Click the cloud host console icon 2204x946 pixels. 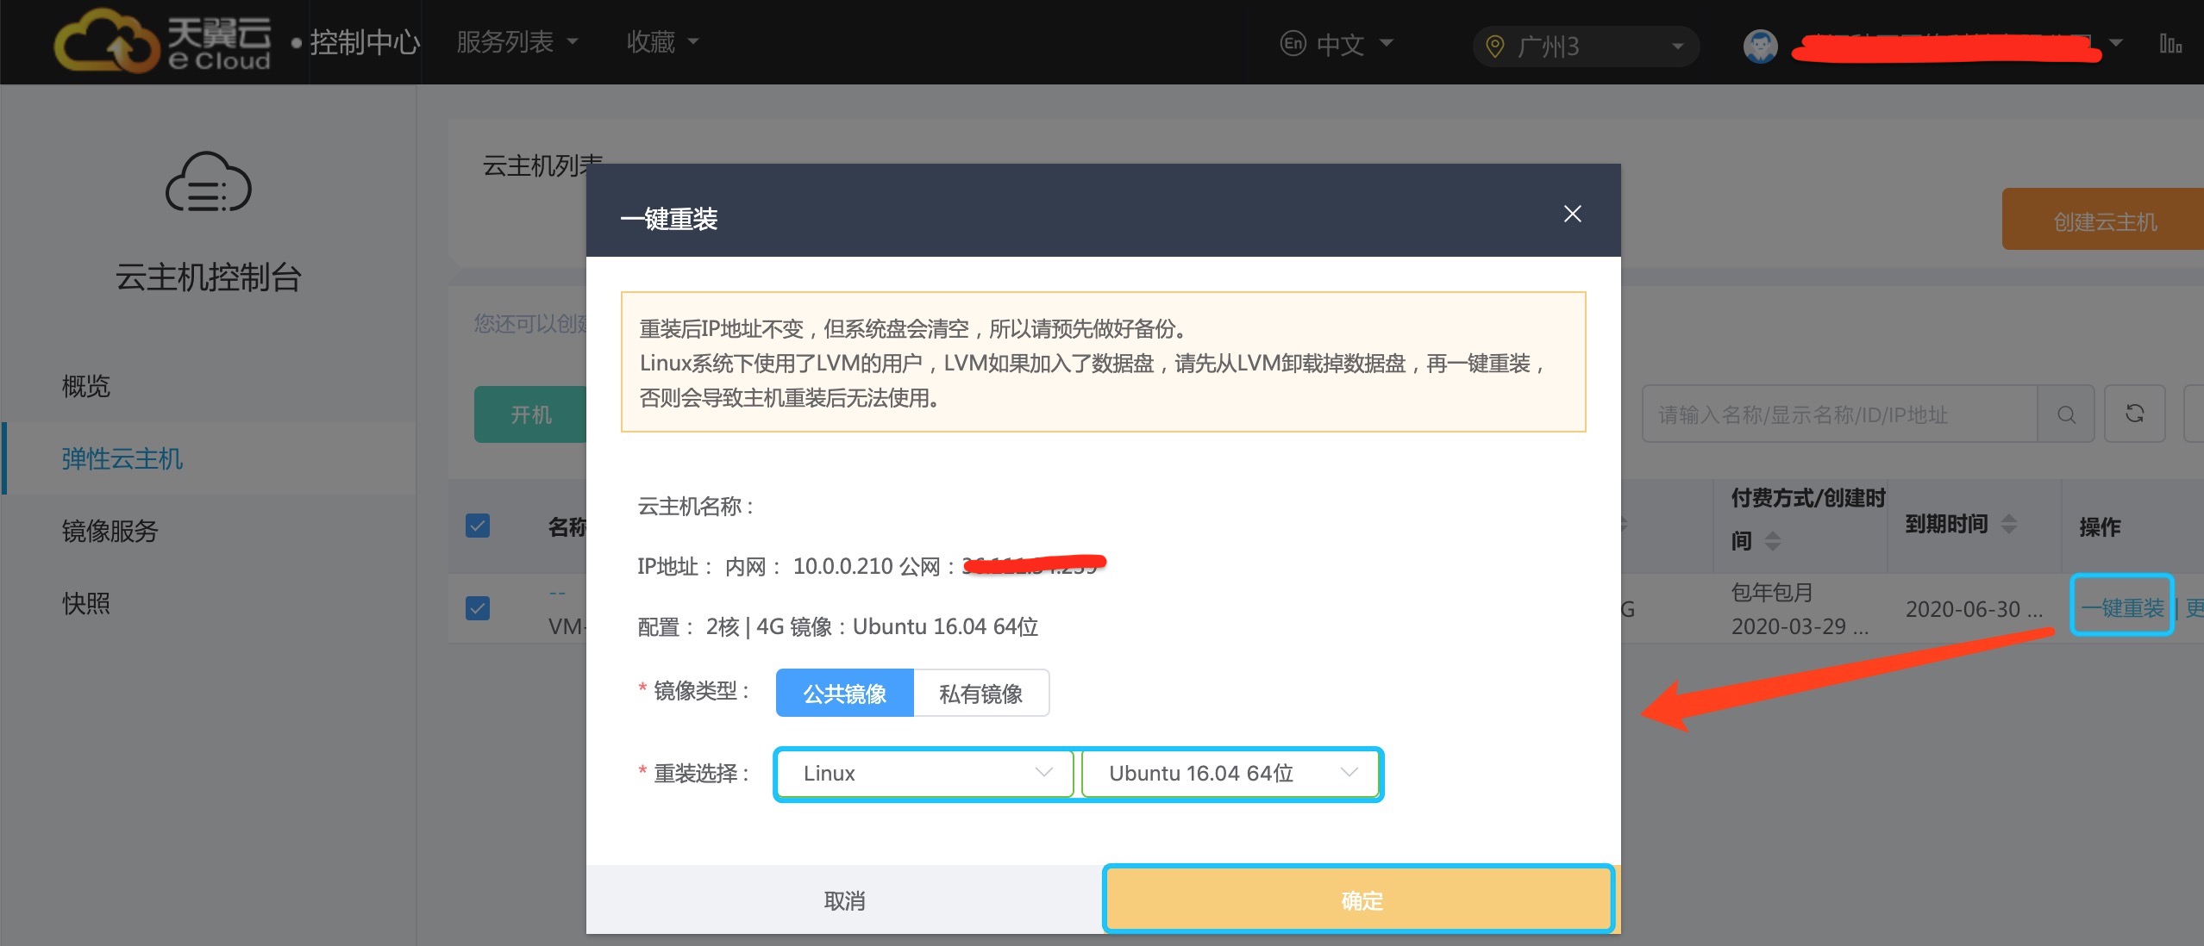pos(208,183)
